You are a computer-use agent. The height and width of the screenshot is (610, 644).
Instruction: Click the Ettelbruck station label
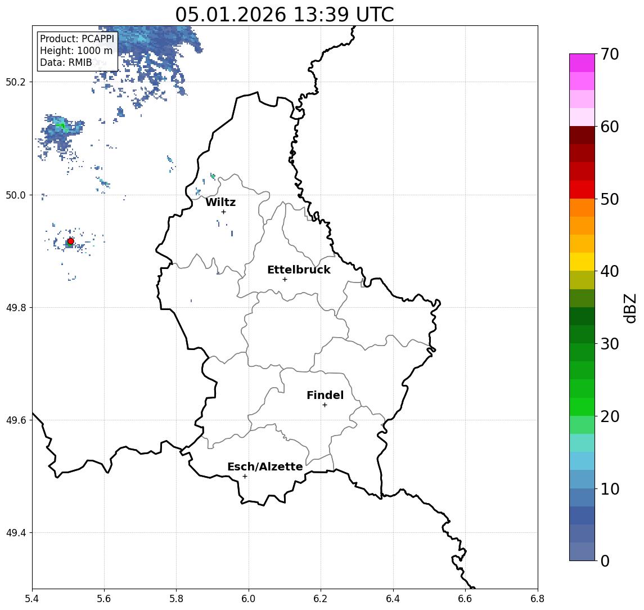click(x=299, y=270)
